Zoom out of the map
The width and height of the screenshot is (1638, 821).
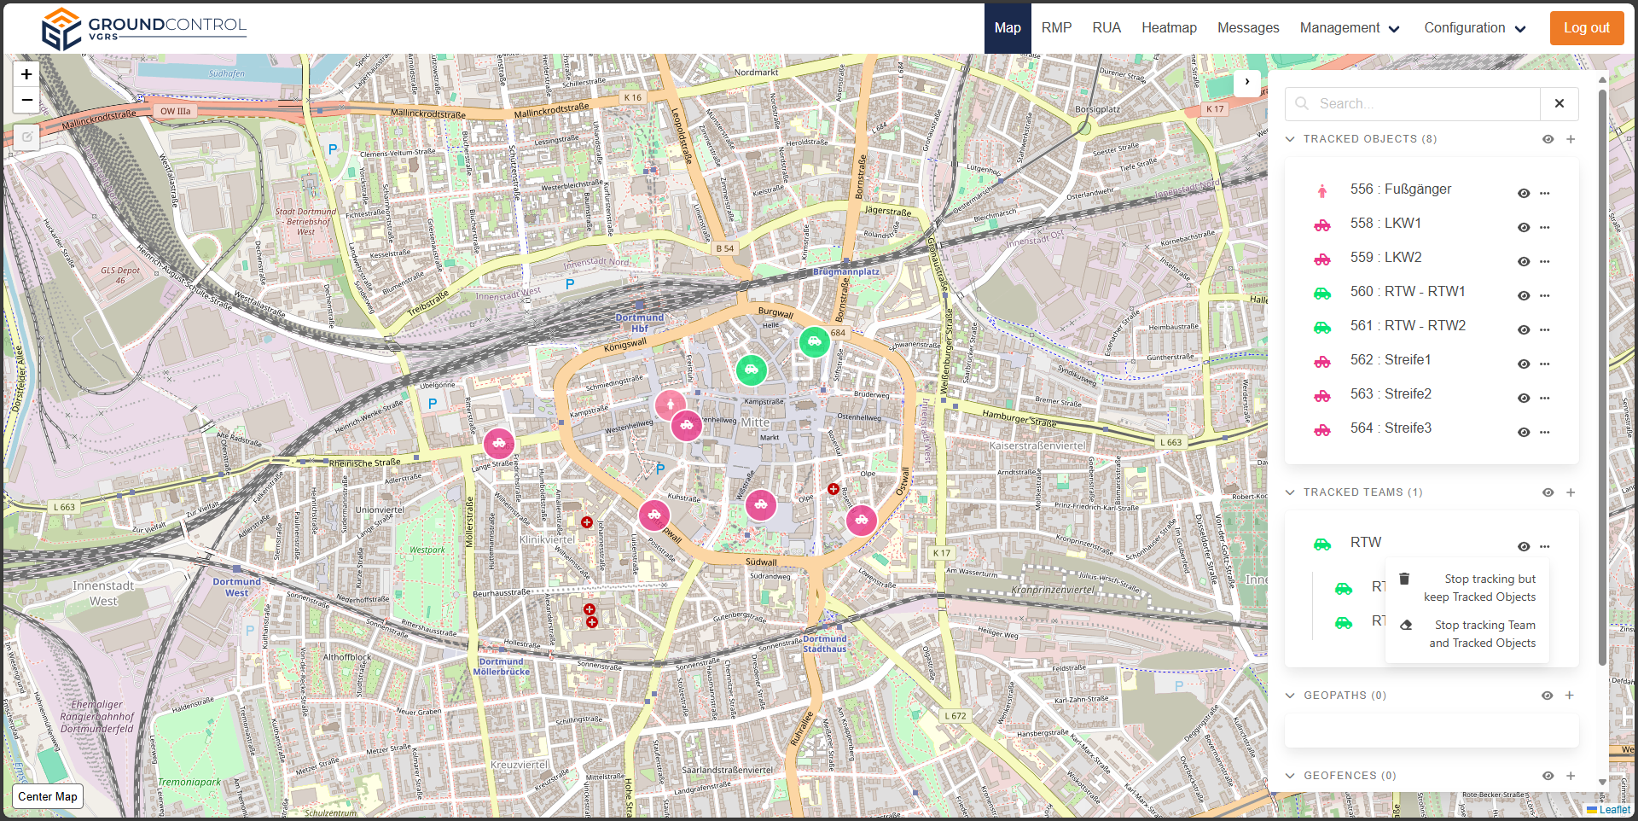26,101
